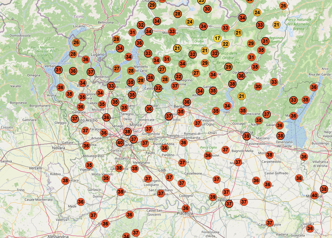This screenshot has height=238, width=332.
Task: Click the Ticino region label
Action: pos(78,16)
